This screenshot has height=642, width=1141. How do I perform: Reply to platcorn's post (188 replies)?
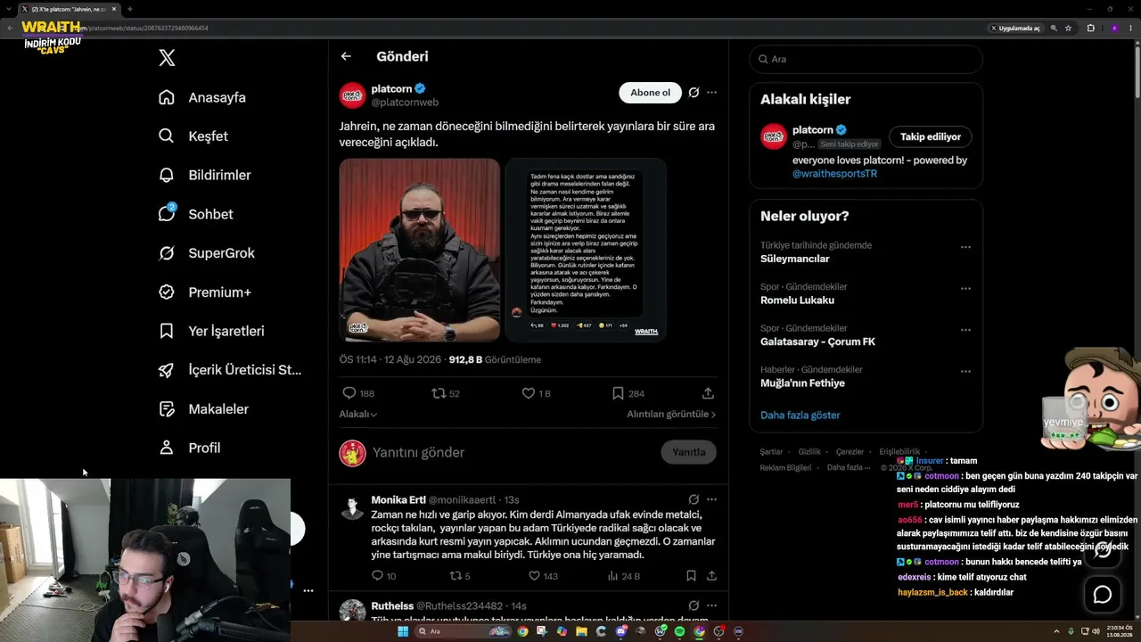[358, 393]
